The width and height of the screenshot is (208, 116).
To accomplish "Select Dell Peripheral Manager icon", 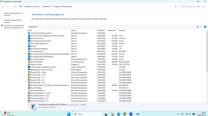I will [x=29, y=49].
